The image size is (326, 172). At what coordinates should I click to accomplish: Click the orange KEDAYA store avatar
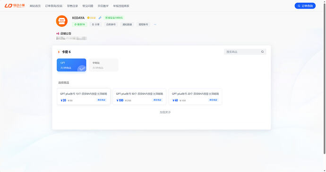point(62,21)
